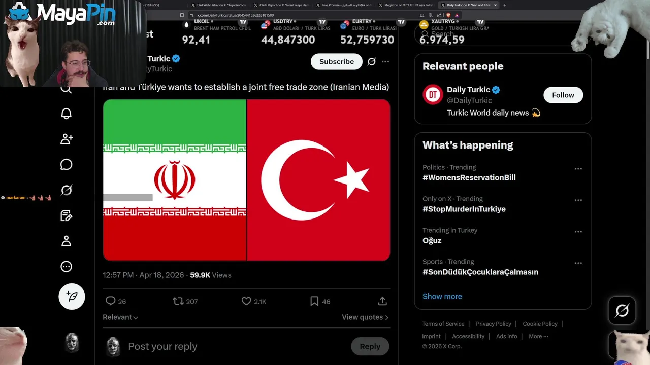Open the post's three-dot More menu
650x365 pixels.
click(x=385, y=62)
